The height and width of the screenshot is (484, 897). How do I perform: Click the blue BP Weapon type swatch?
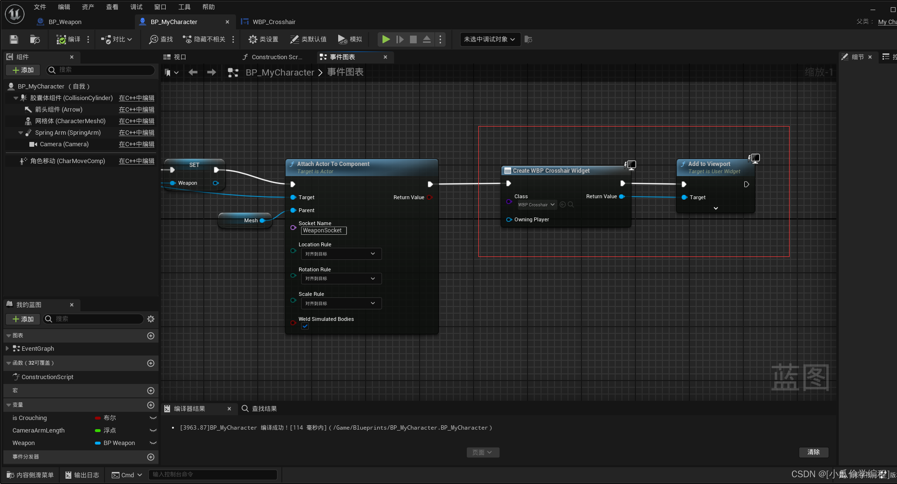click(x=98, y=443)
